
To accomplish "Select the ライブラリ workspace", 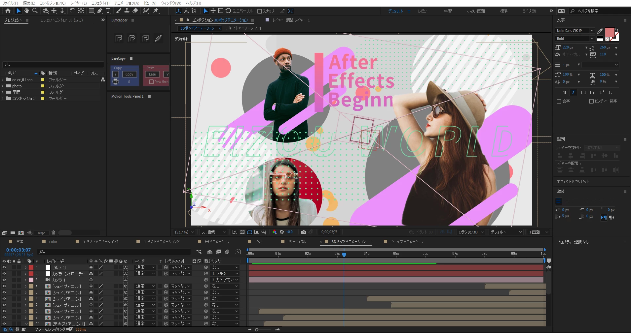I will click(529, 11).
